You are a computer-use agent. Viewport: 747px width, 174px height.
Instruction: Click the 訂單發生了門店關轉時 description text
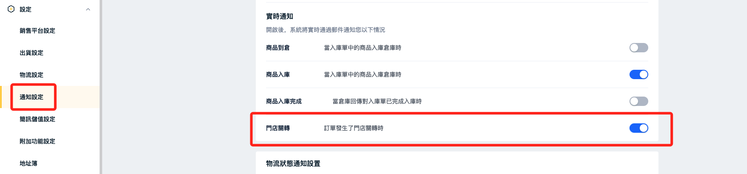(x=354, y=128)
